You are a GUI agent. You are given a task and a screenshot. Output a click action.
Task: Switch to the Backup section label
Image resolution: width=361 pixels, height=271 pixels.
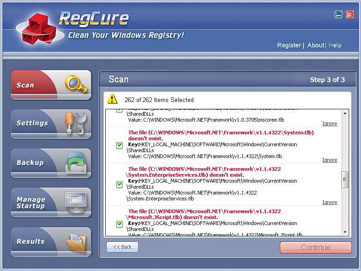coord(30,163)
